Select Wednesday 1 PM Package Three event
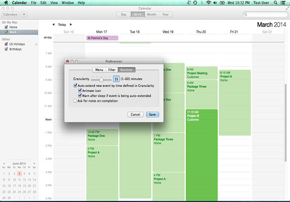 (x=168, y=152)
